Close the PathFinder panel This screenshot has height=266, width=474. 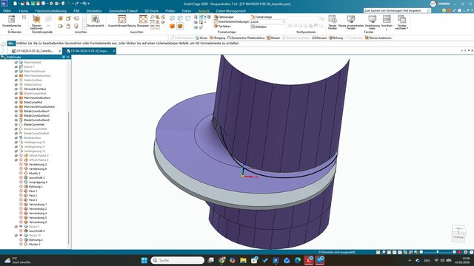(x=68, y=57)
